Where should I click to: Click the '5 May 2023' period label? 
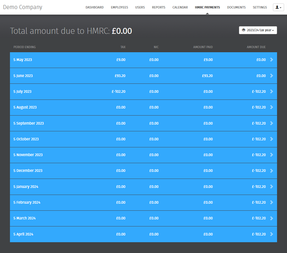[23, 60]
